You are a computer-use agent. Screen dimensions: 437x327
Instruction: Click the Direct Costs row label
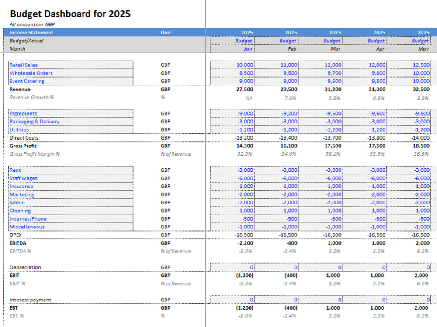click(24, 138)
